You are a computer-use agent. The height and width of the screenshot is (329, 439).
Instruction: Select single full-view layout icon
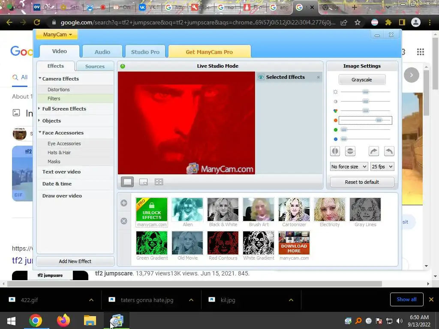(127, 182)
